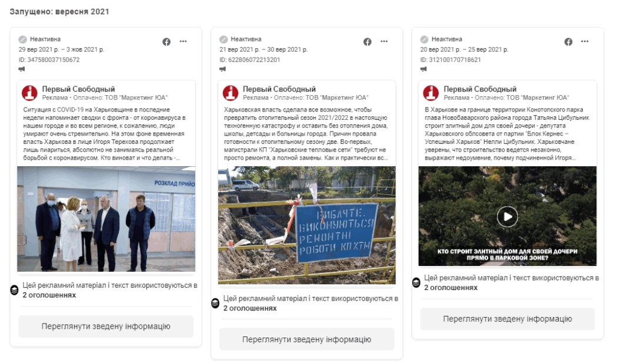Image resolution: width=631 pixels, height=364 pixels.
Task: Open three-dot menu on ad ID 347580037150672
Action: point(183,41)
